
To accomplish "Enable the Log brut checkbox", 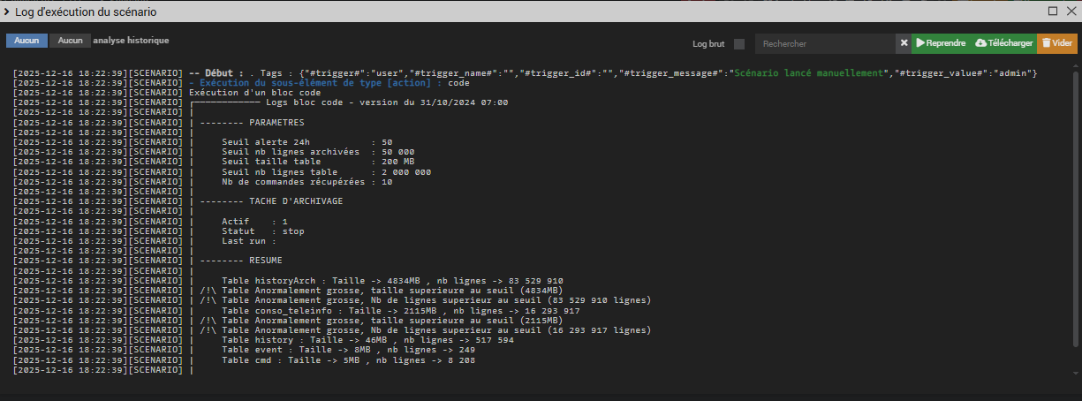I will [x=739, y=44].
